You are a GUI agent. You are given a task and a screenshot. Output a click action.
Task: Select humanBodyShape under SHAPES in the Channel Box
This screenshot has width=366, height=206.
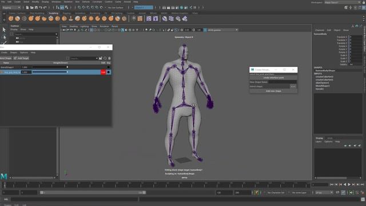tap(325, 70)
